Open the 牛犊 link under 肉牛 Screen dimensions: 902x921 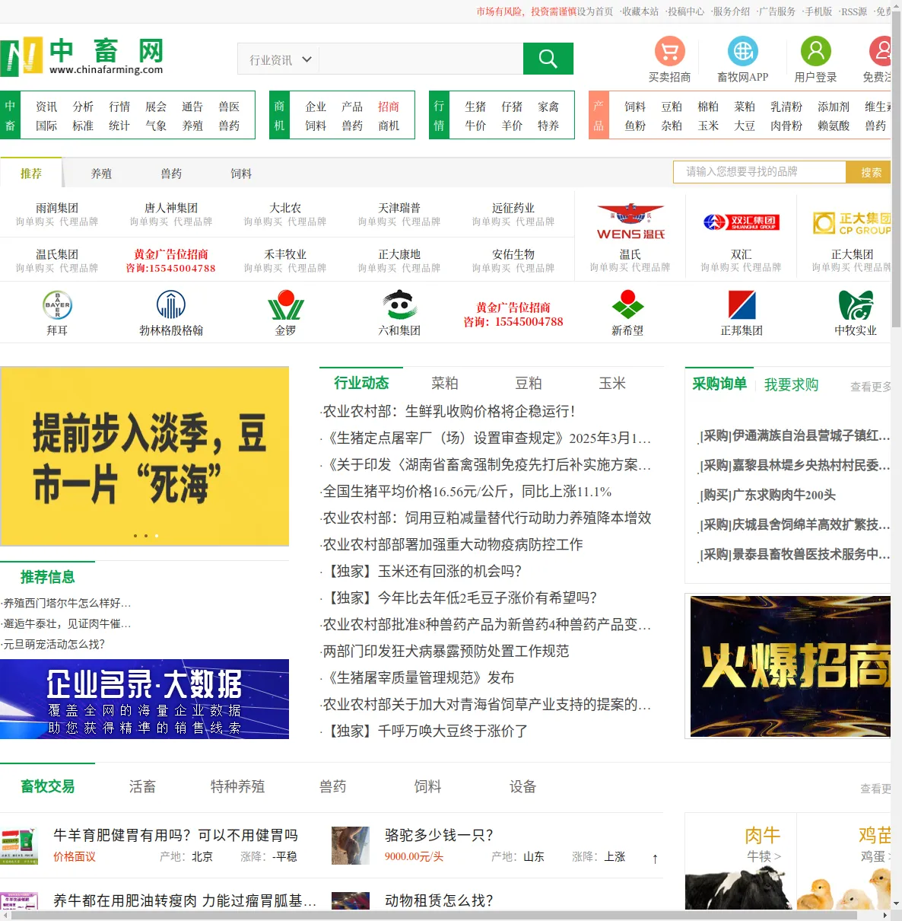coord(763,856)
